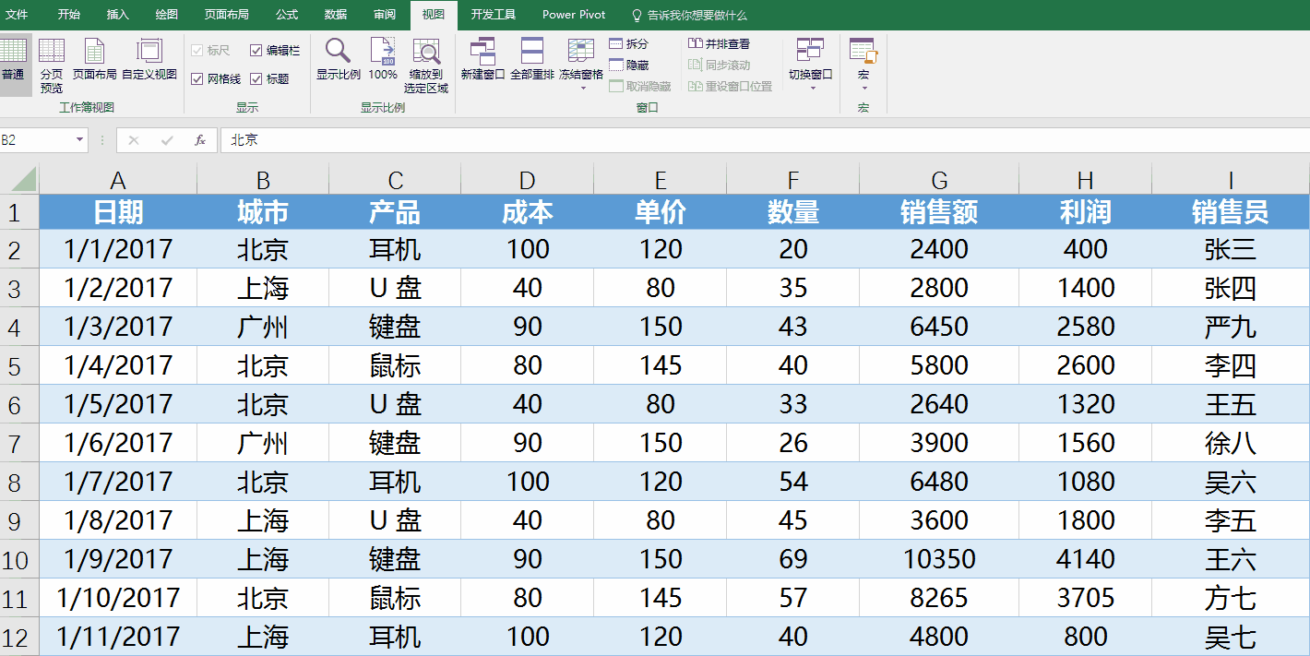Click the select-all corner triangle
Image resolution: width=1310 pixels, height=656 pixels.
24,178
